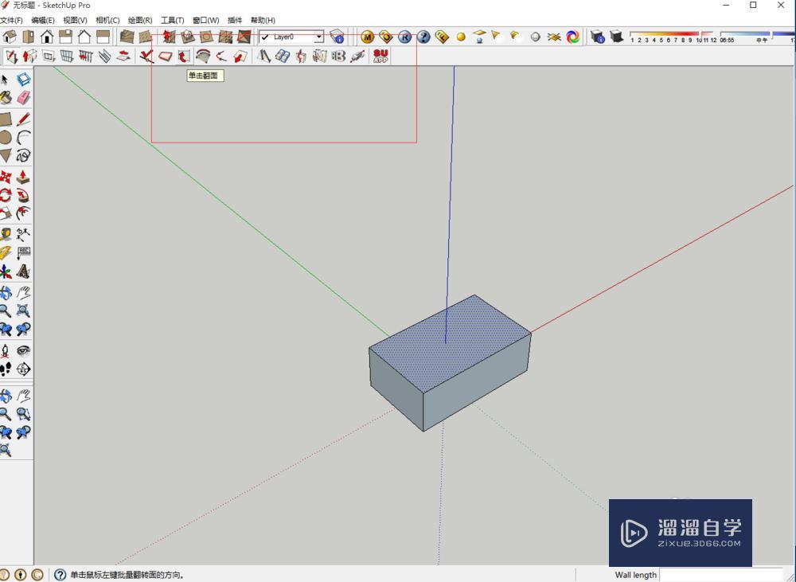796x582 pixels.
Task: Select the Section Plane tool
Action: pos(23,369)
